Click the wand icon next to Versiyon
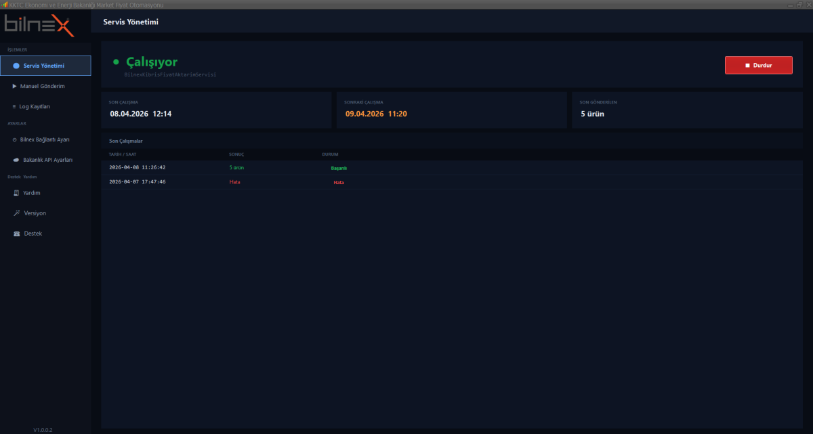Viewport: 813px width, 434px height. tap(16, 213)
